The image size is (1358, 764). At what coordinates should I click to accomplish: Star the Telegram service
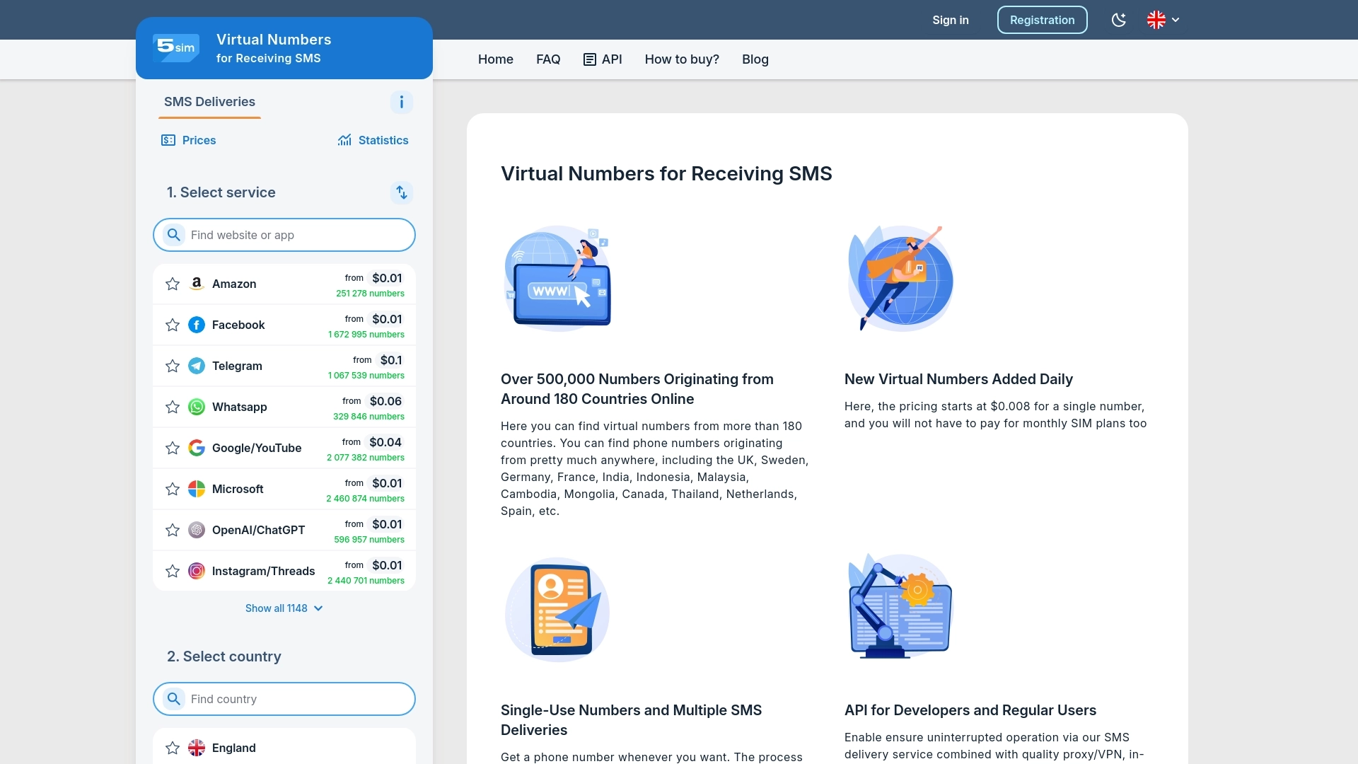pyautogui.click(x=173, y=366)
